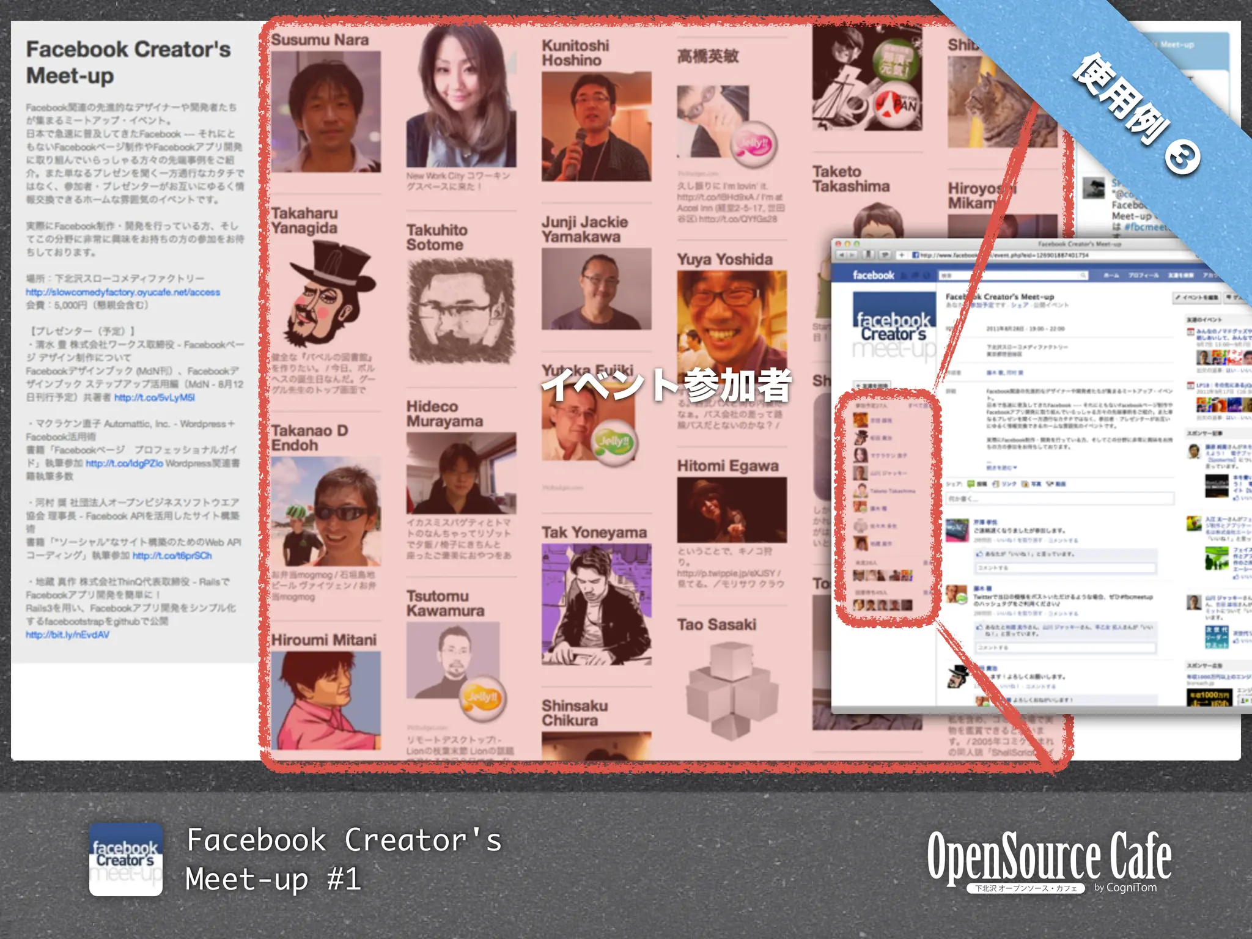Click Susumu Nara's profile photo

point(326,111)
